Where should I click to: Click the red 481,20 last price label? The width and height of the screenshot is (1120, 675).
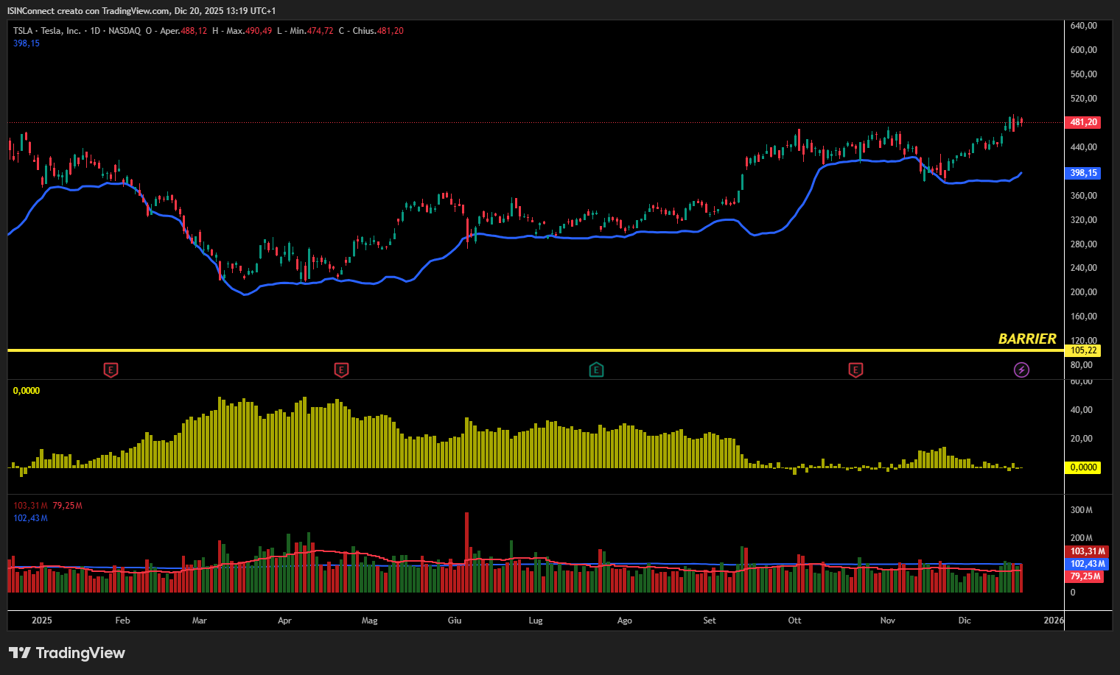[x=1082, y=122]
